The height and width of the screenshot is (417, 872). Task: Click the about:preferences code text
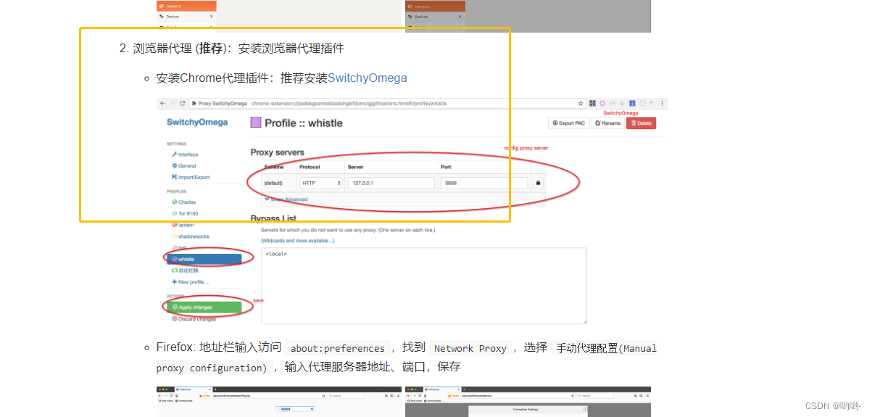[x=339, y=348]
